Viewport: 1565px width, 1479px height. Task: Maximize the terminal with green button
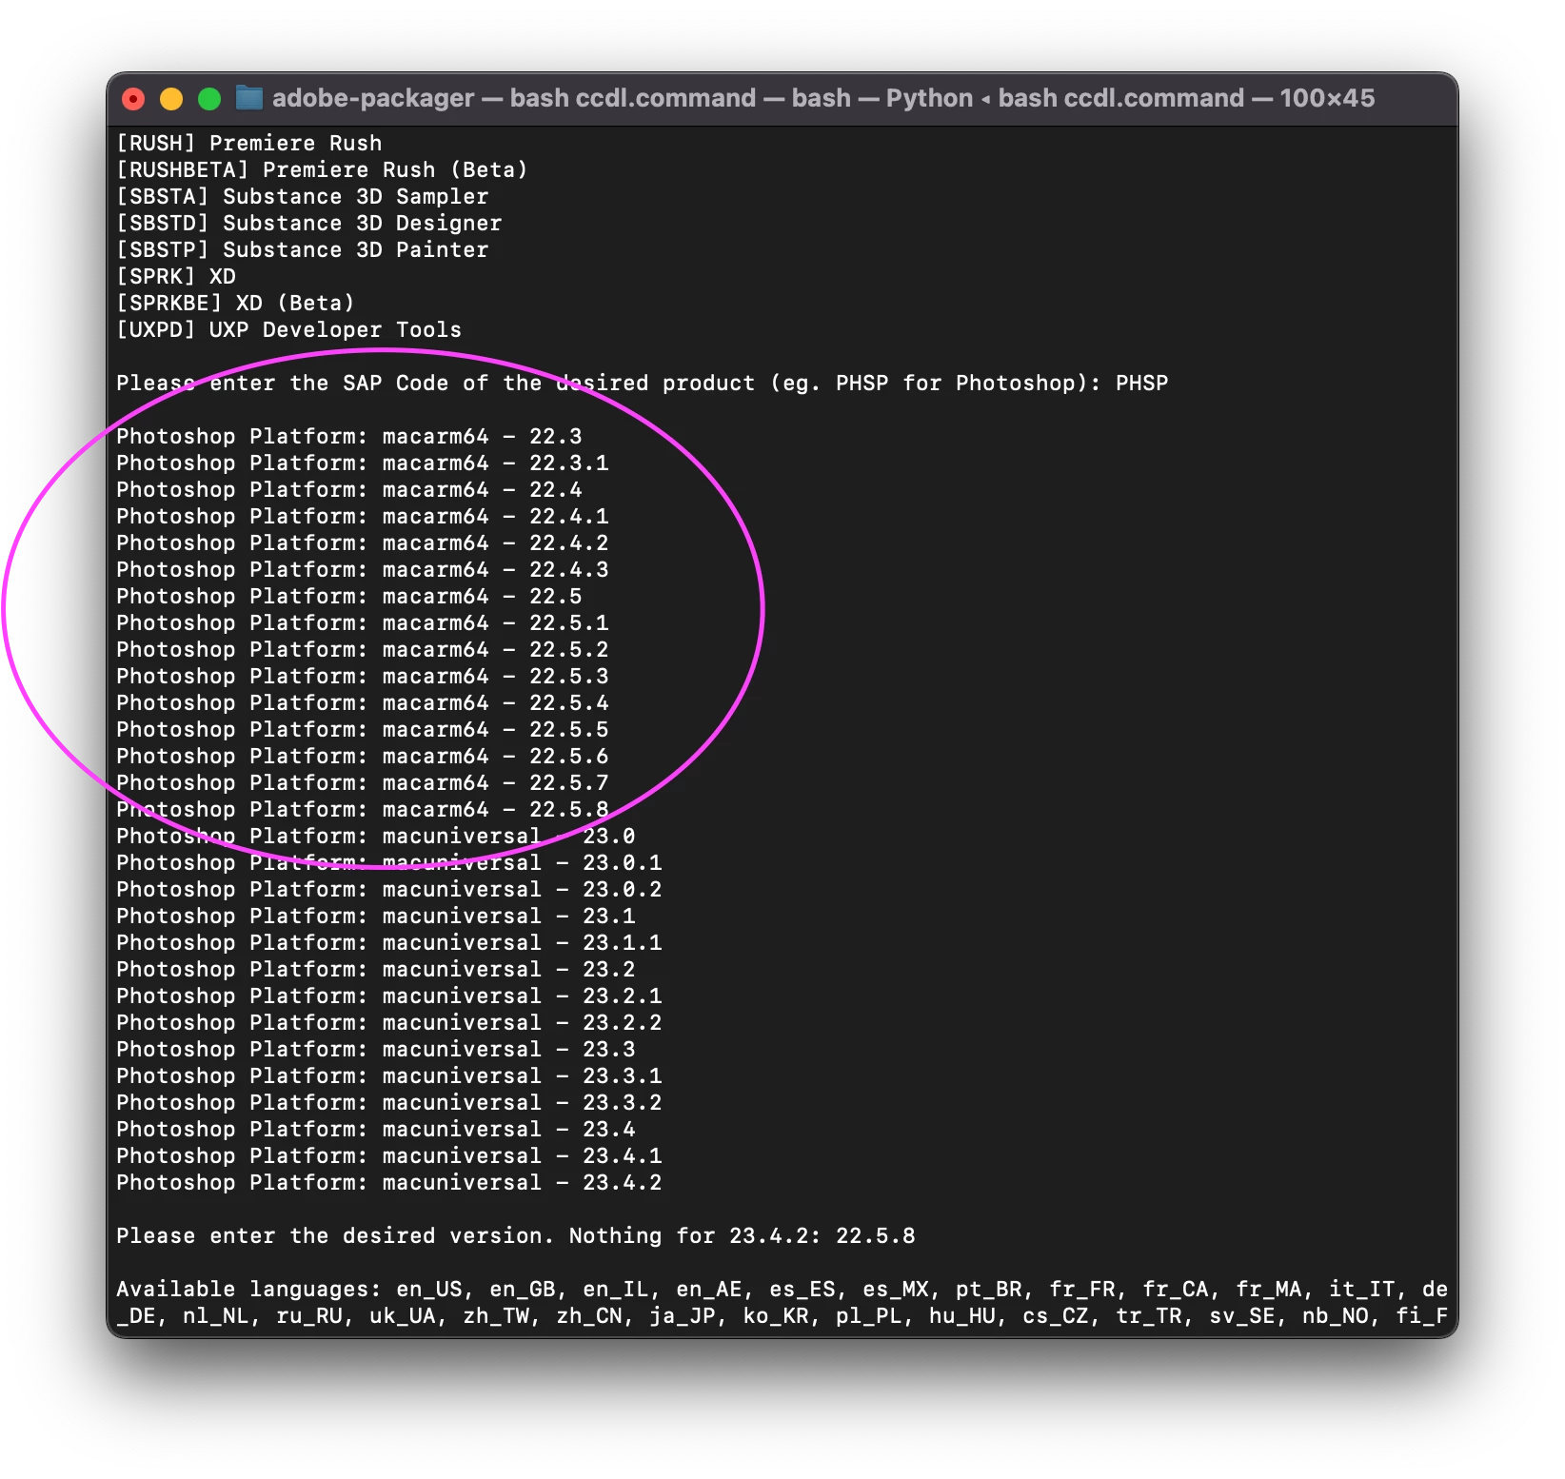pos(209,99)
